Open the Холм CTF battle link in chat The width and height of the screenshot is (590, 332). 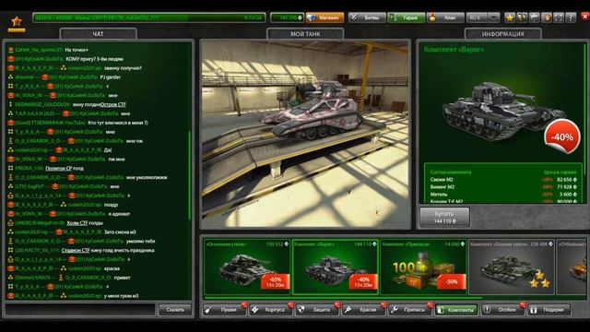tap(77, 223)
